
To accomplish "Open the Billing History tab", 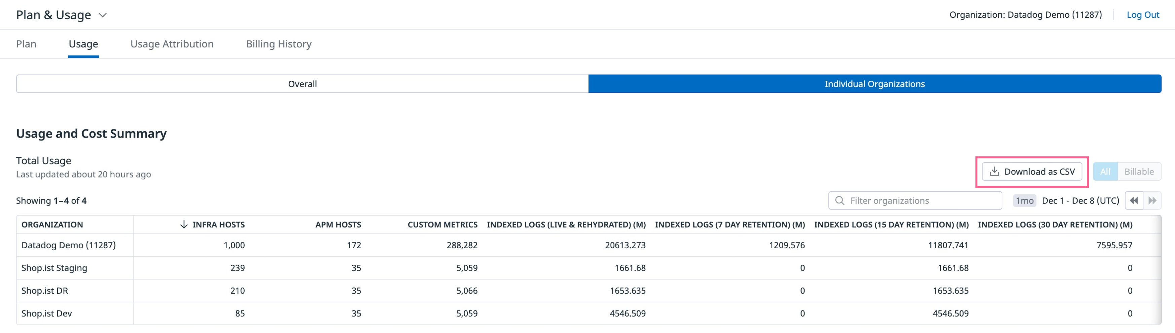I will [x=278, y=44].
